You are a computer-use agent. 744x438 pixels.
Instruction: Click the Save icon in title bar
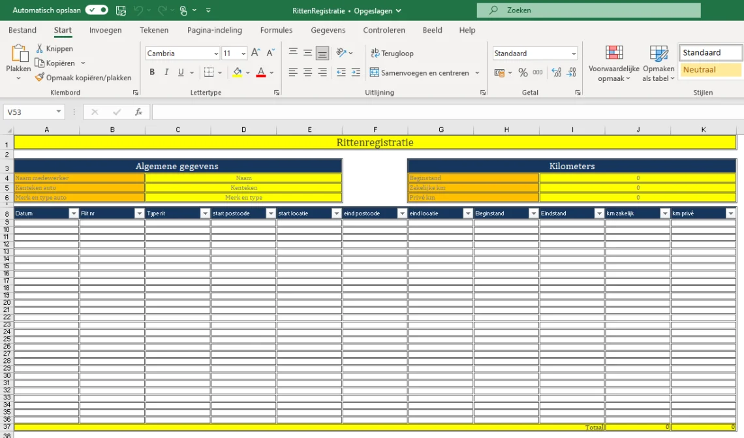click(121, 10)
